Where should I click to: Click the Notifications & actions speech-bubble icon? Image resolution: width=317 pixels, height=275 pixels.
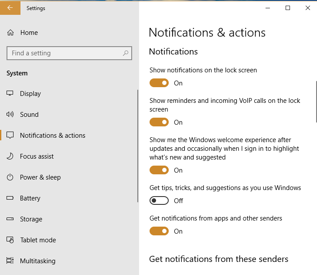click(x=10, y=135)
